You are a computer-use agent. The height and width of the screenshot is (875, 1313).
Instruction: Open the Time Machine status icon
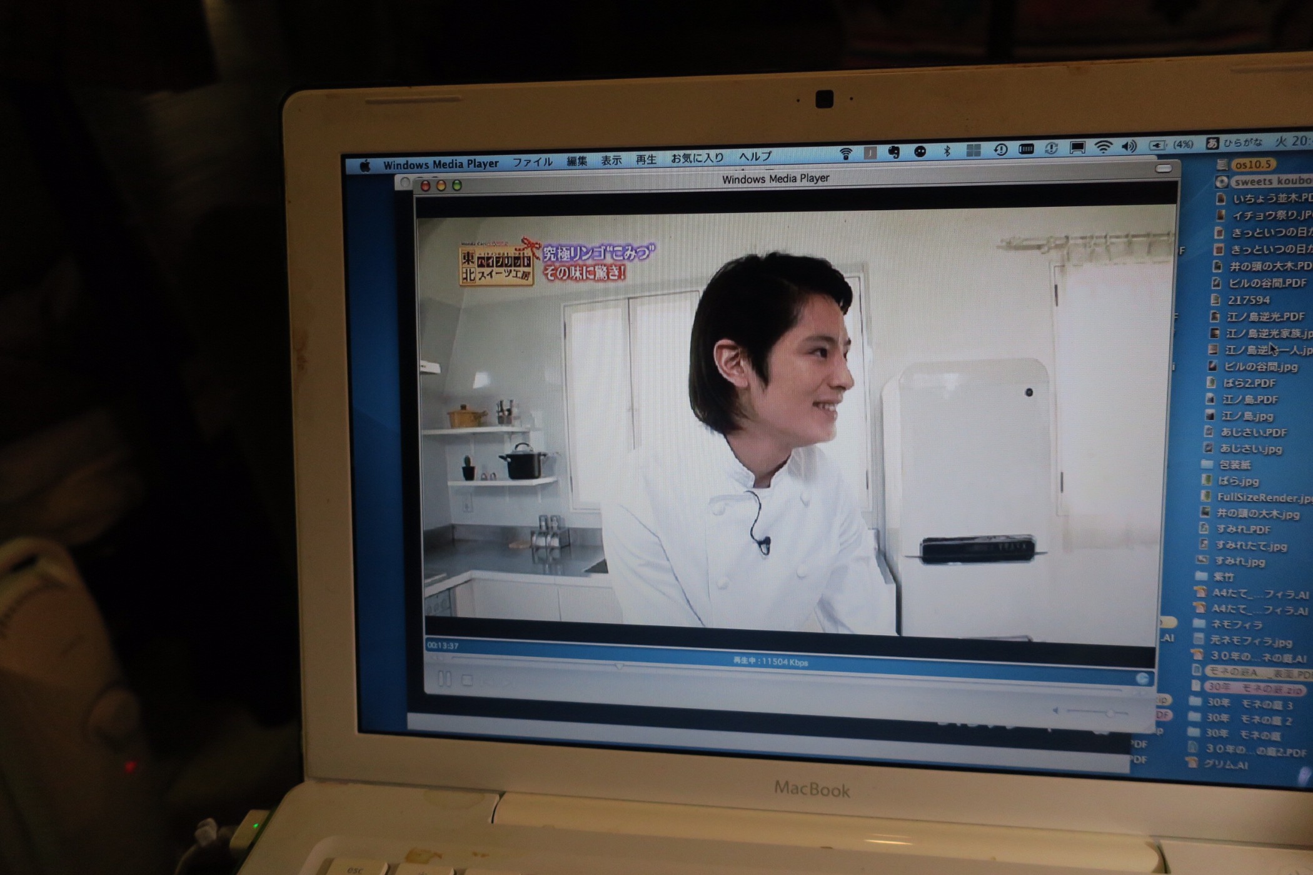click(1000, 149)
